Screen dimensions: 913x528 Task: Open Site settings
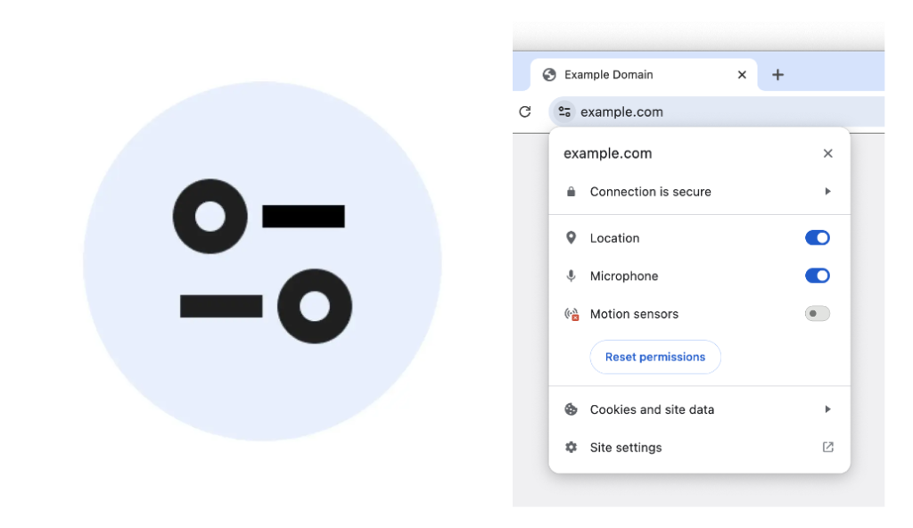(x=626, y=447)
